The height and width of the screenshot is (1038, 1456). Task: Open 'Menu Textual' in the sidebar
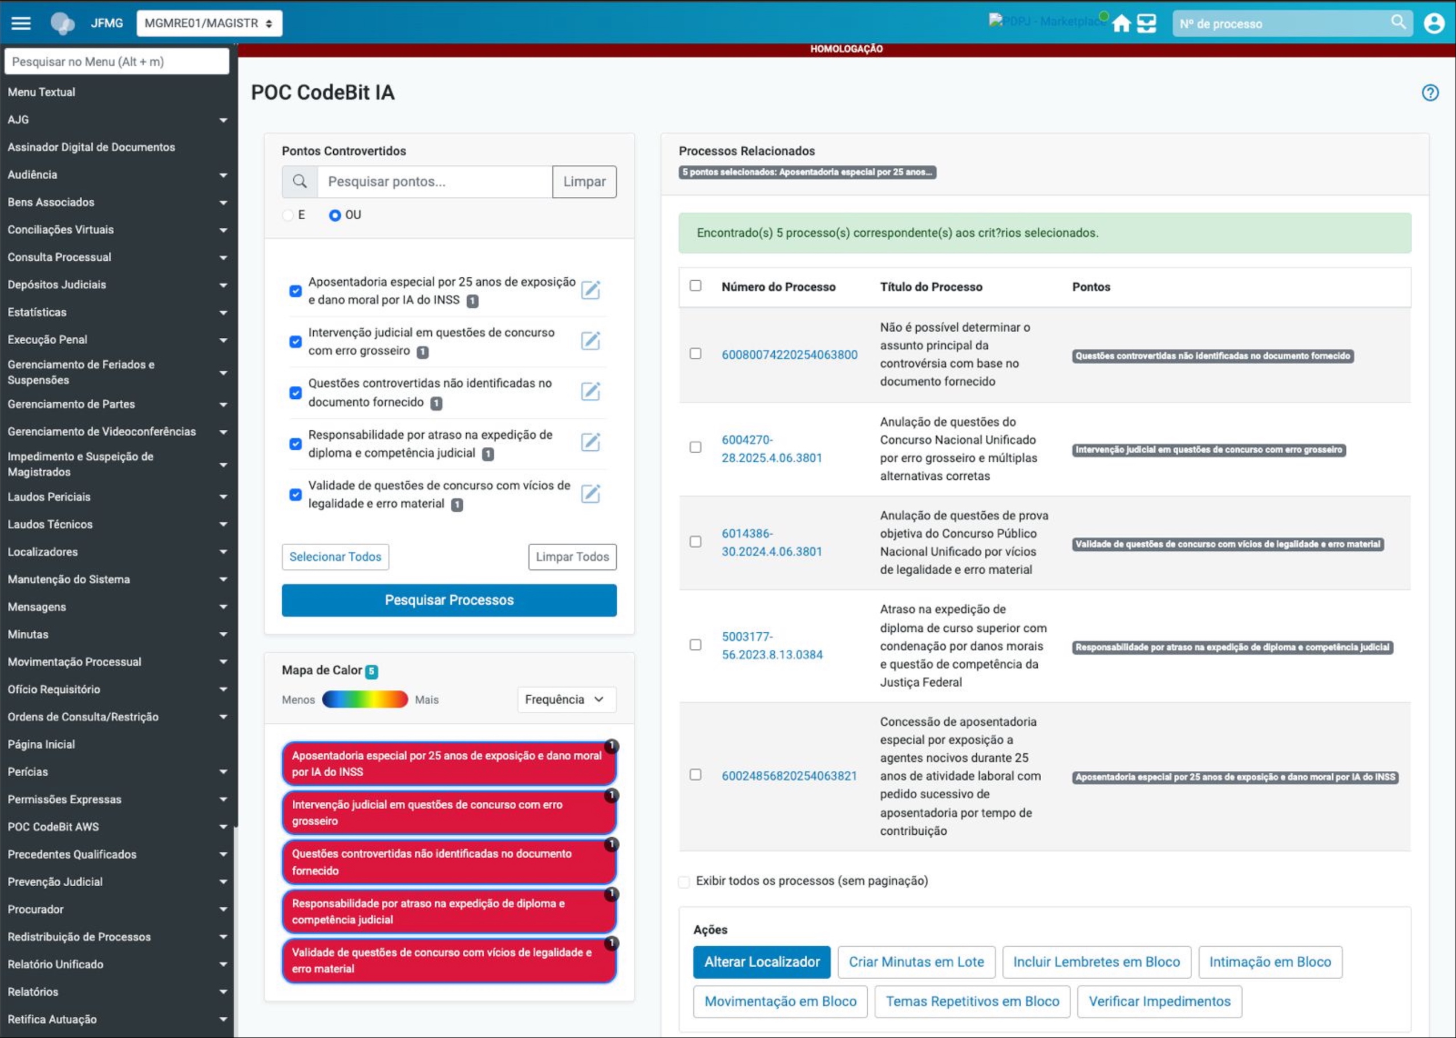(x=42, y=91)
